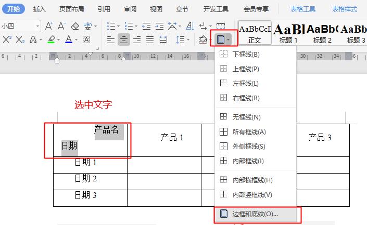Insert a numbered list

[129, 26]
